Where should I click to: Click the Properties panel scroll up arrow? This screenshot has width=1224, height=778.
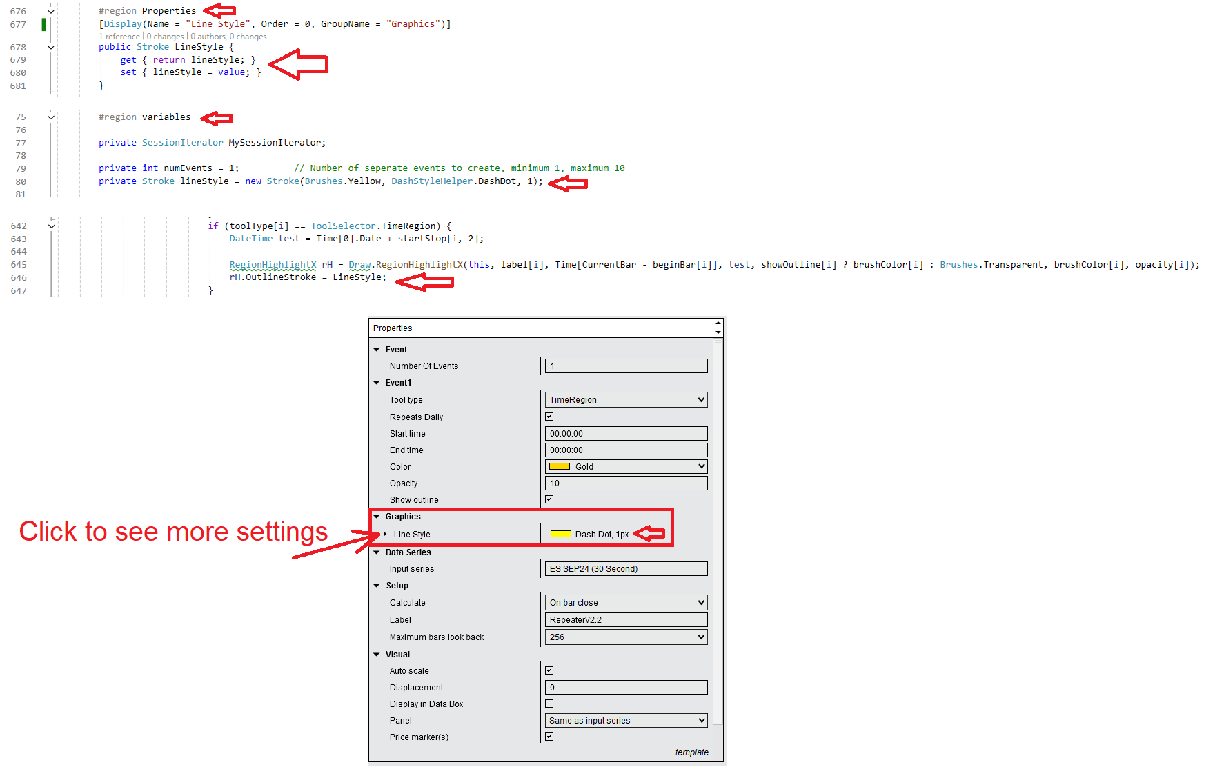(718, 323)
